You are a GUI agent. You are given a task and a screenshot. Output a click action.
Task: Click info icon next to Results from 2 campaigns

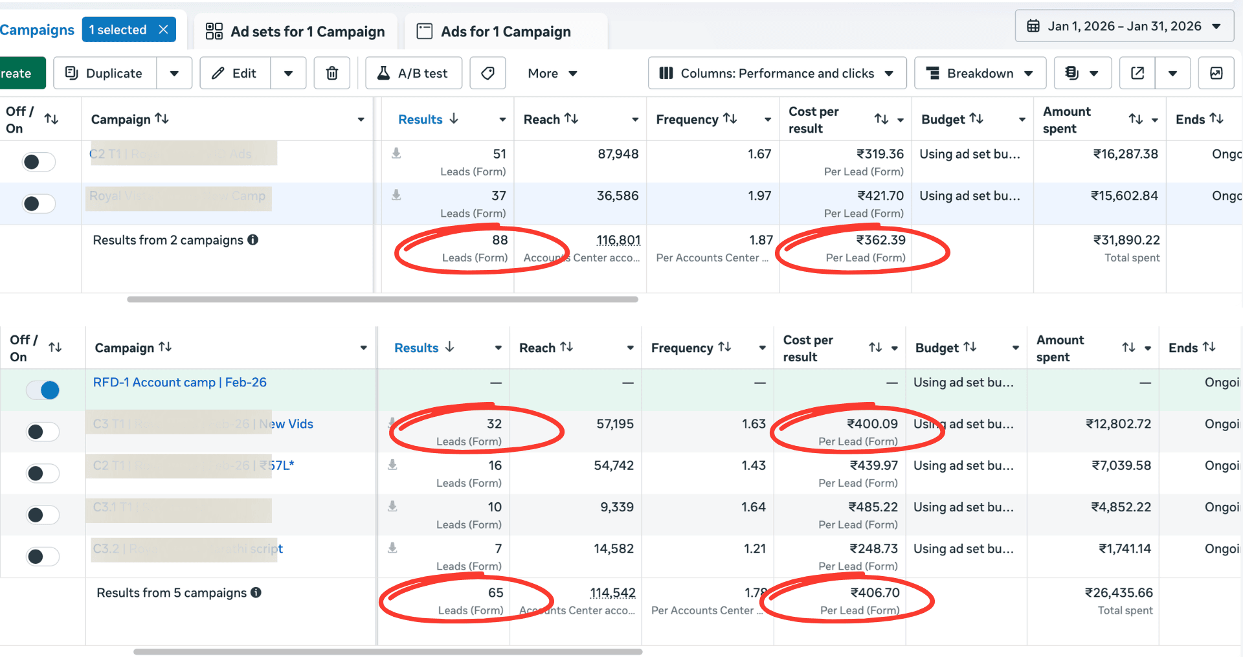point(253,239)
